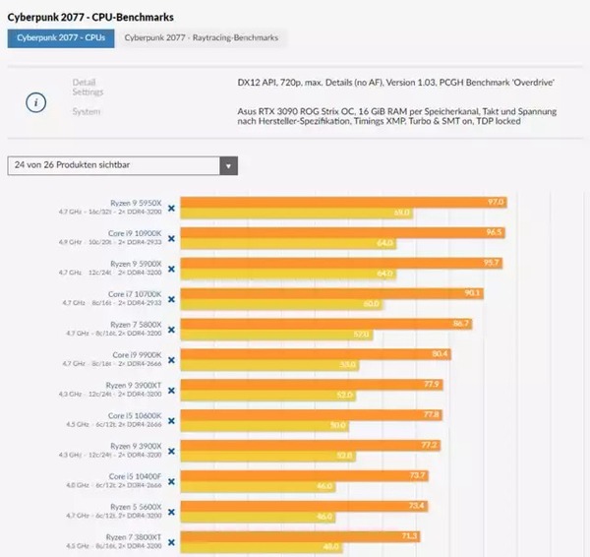This screenshot has width=590, height=557.
Task: Open the products visible dropdown arrow
Action: 228,165
